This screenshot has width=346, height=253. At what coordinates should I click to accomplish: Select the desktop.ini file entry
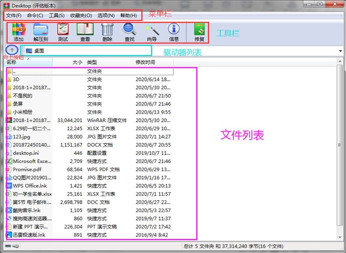coord(25,153)
